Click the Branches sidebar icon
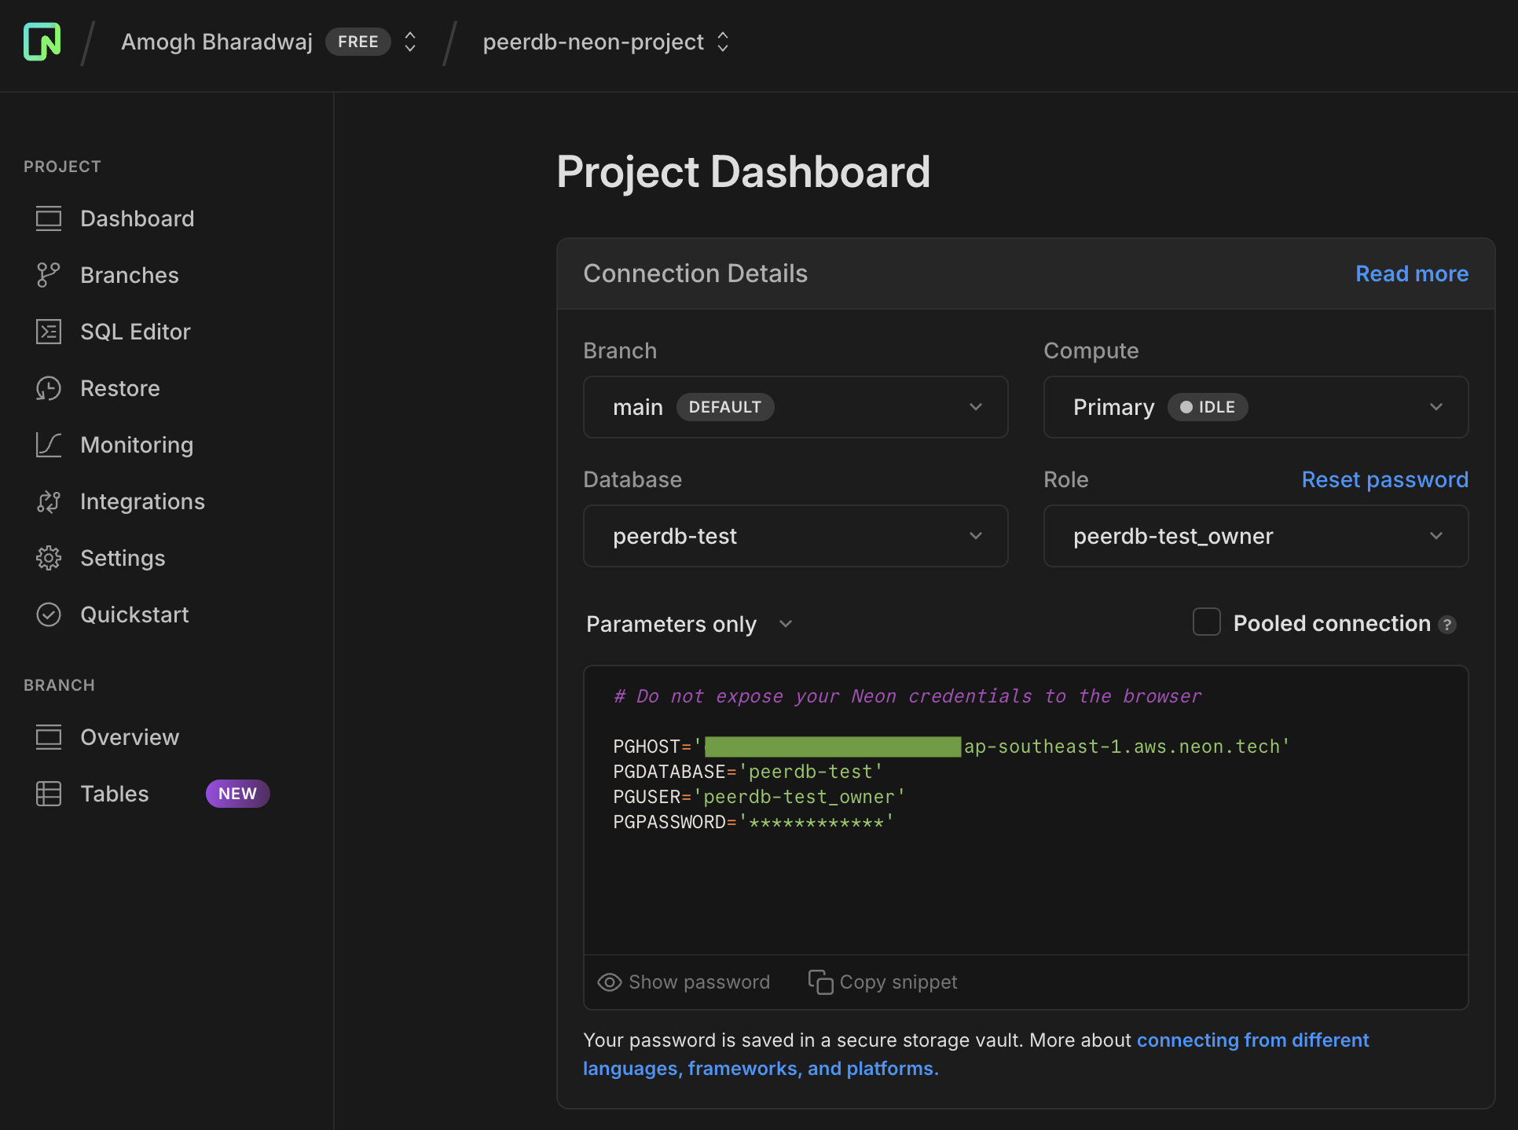Image resolution: width=1518 pixels, height=1130 pixels. coord(48,275)
